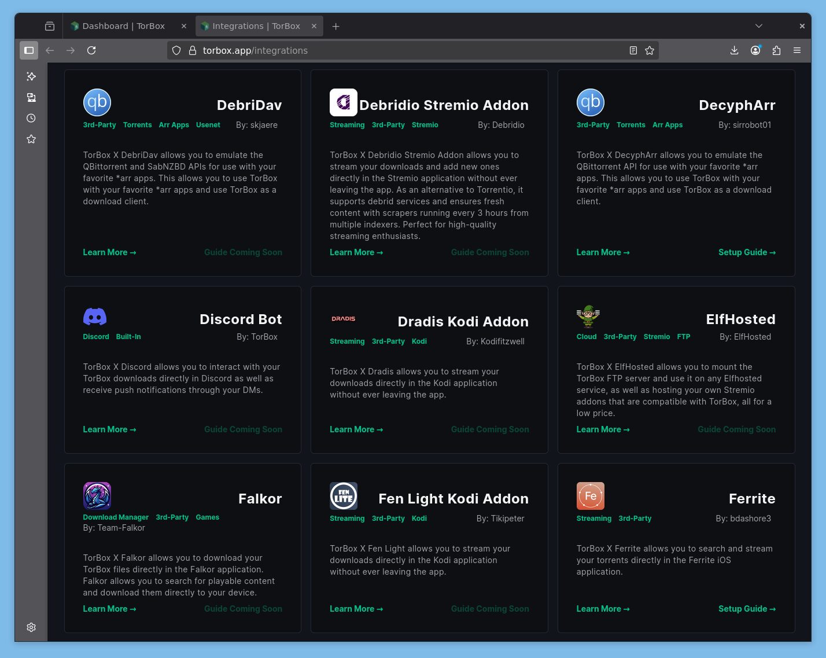826x658 pixels.
Task: Click the Ferrite Fe logo icon
Action: pos(591,496)
